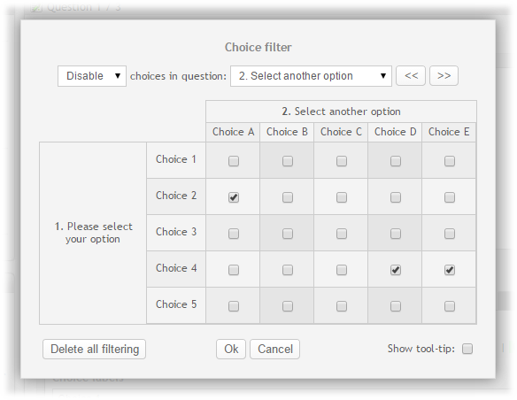The image size is (517, 400).
Task: Open the Disable action dropdown
Action: coord(92,76)
